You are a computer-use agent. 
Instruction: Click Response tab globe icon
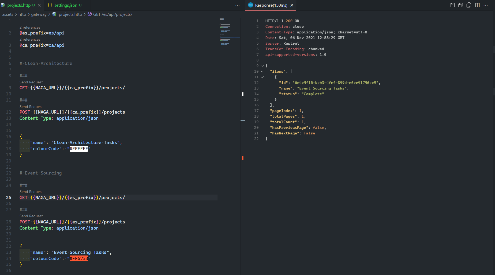pos(250,5)
